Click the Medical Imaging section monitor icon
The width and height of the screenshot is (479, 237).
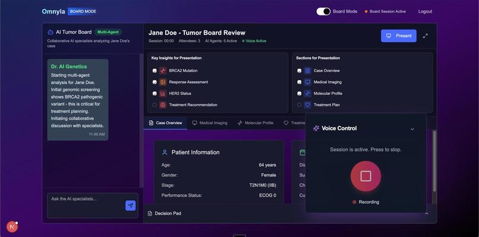pyautogui.click(x=308, y=82)
